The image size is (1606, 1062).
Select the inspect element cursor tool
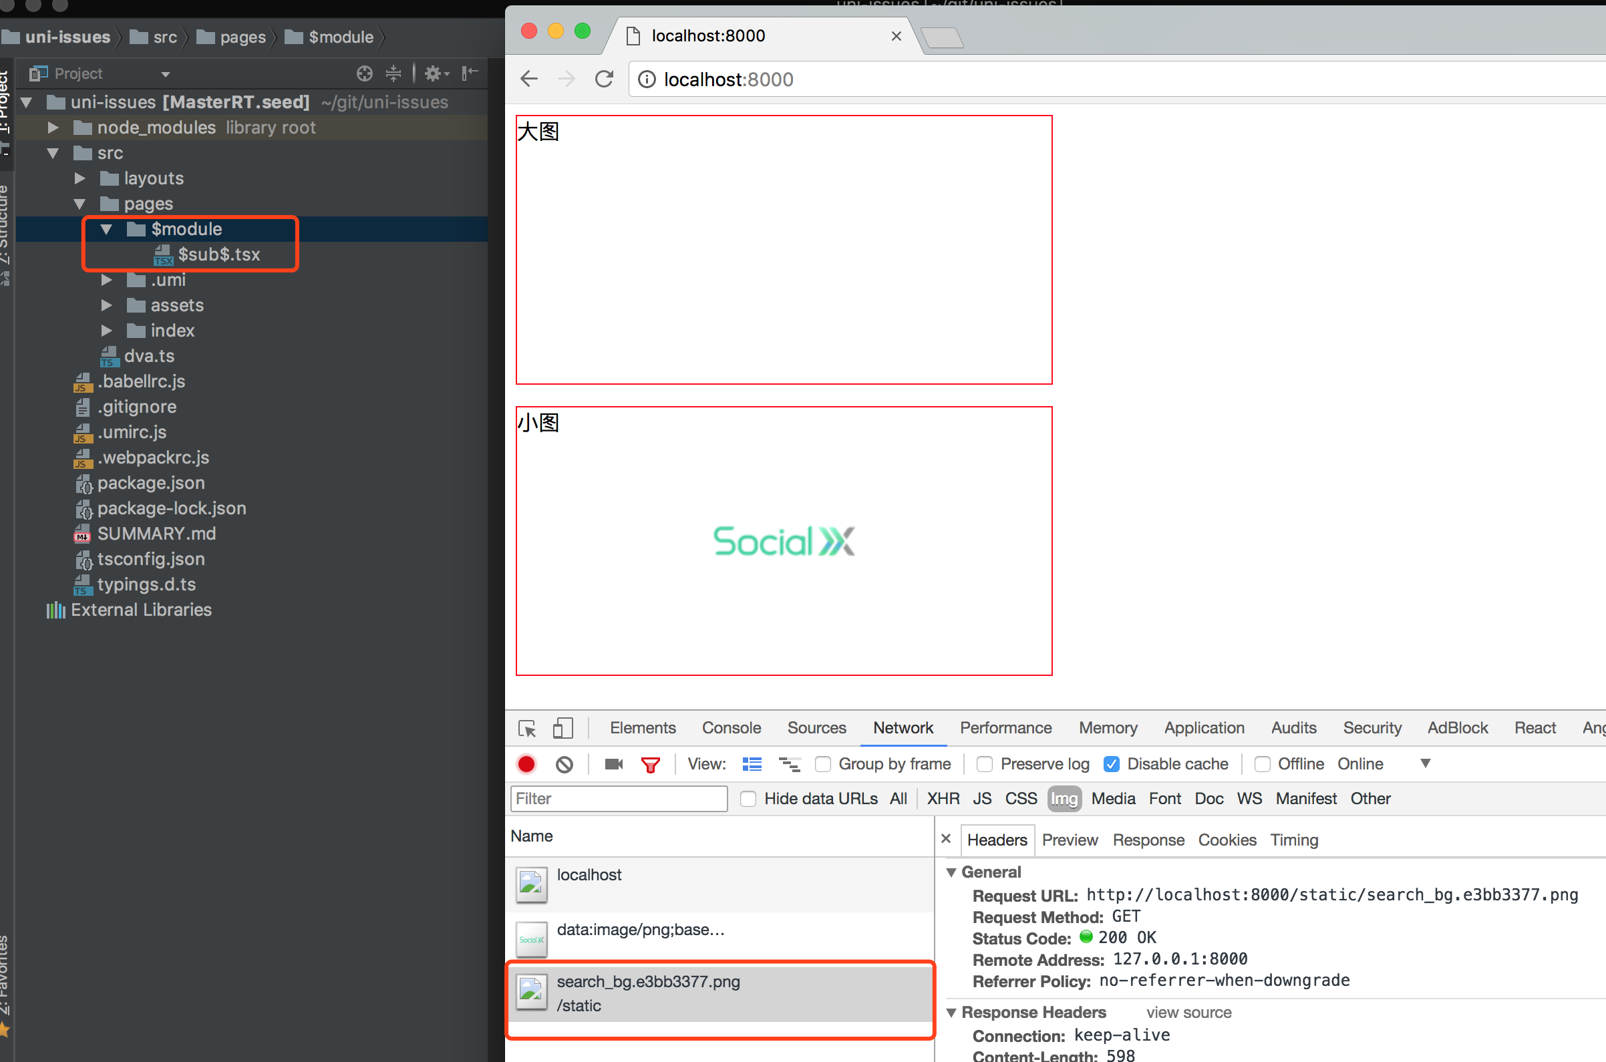[526, 727]
